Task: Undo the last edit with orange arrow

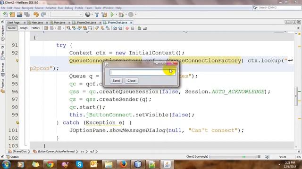Action: coord(36,15)
